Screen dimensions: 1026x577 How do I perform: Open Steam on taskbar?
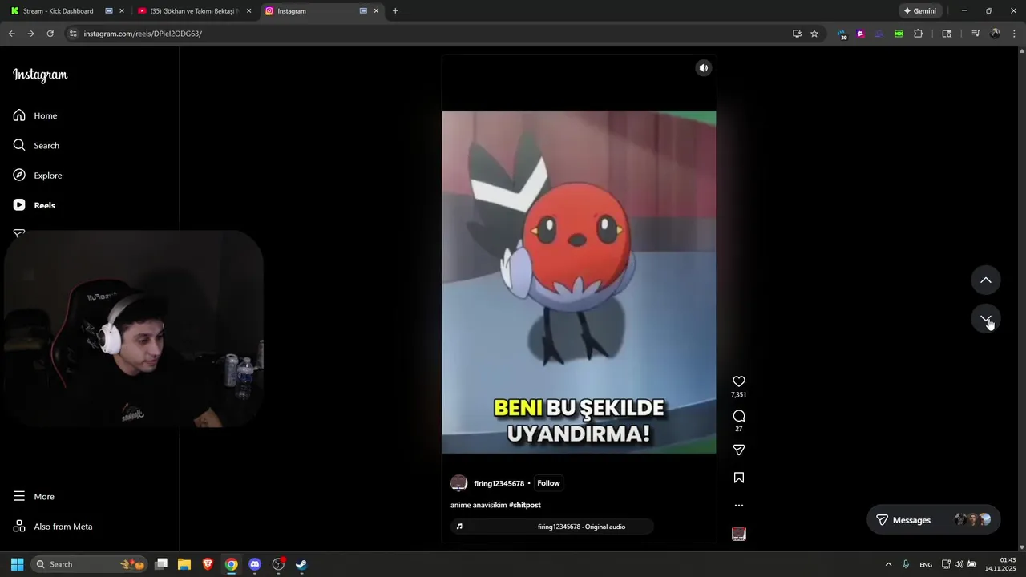click(301, 564)
